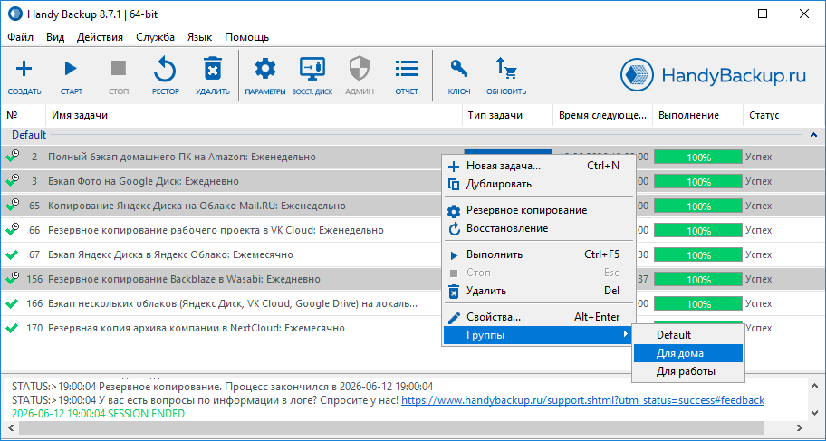
Task: Select Для работы group in submenu
Action: (688, 371)
